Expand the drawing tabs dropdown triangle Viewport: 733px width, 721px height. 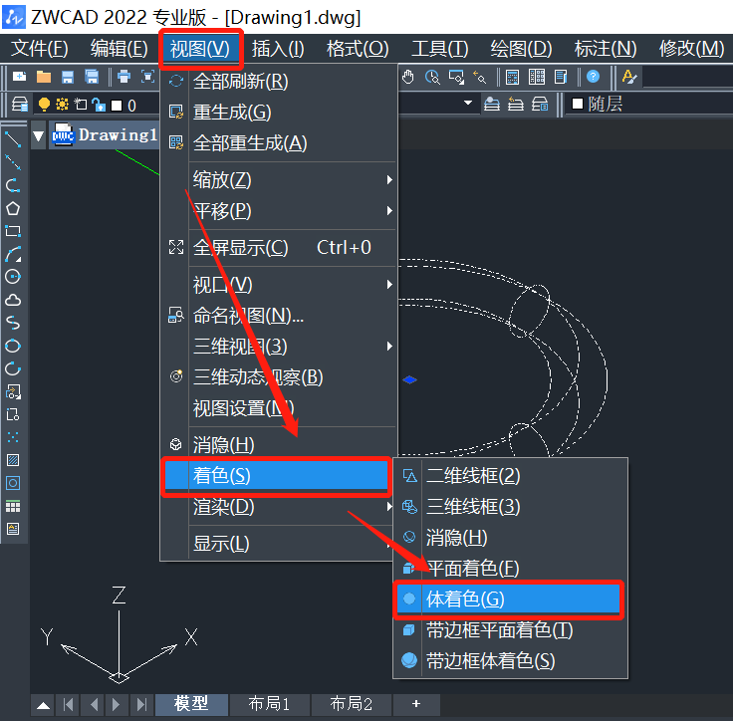click(x=38, y=136)
